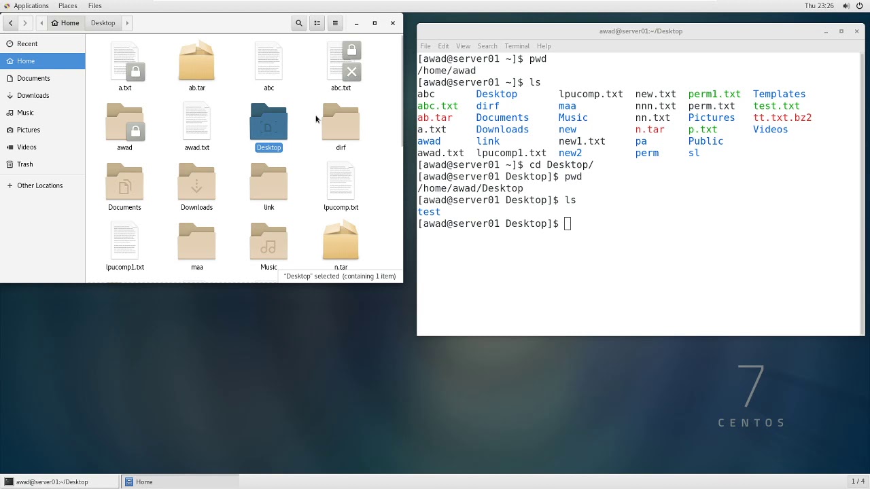Click the Home path bar button
Screen dimensions: 870x489
pyautogui.click(x=65, y=23)
